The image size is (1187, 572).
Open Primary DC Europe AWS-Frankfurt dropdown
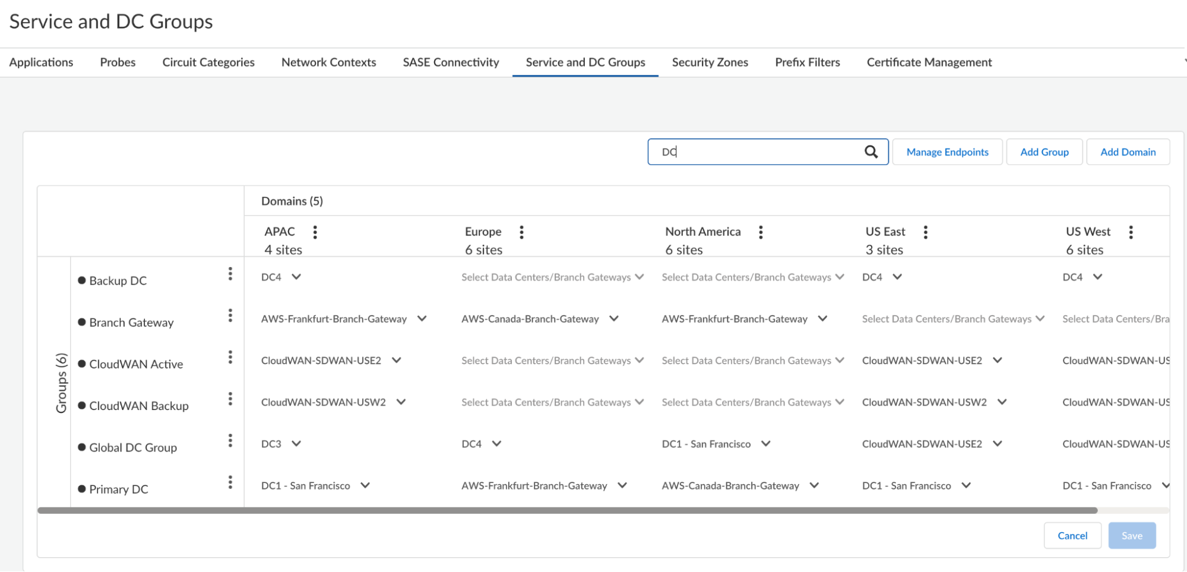(x=622, y=485)
